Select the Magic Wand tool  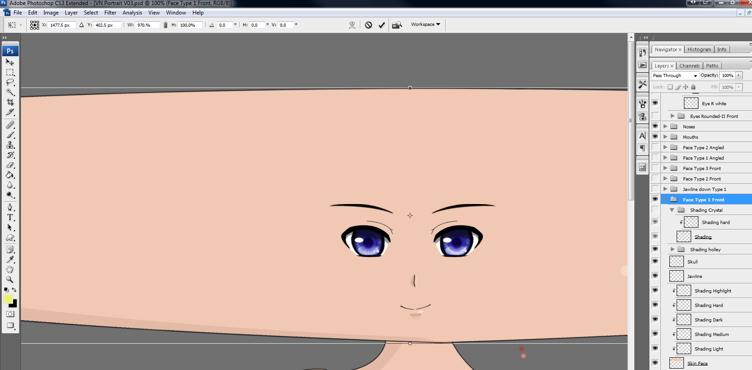(10, 92)
